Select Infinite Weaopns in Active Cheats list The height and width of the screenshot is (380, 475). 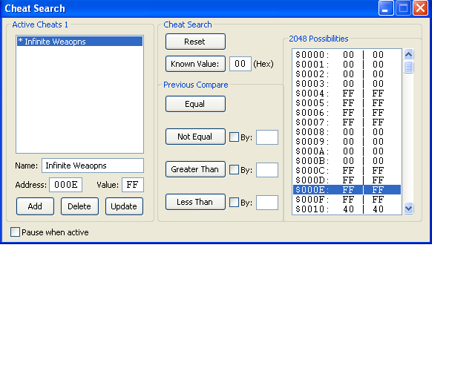pos(79,42)
